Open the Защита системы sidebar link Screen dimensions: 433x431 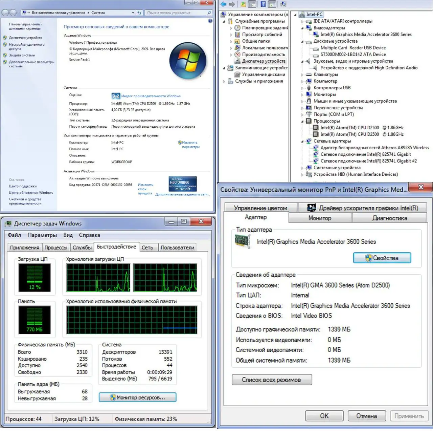point(22,55)
